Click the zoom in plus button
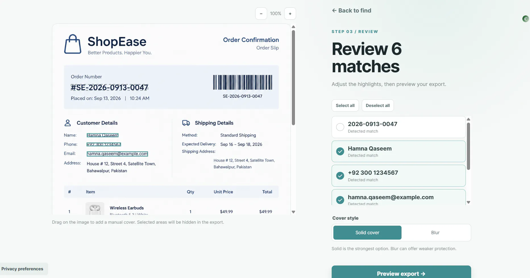The width and height of the screenshot is (530, 278). (290, 14)
